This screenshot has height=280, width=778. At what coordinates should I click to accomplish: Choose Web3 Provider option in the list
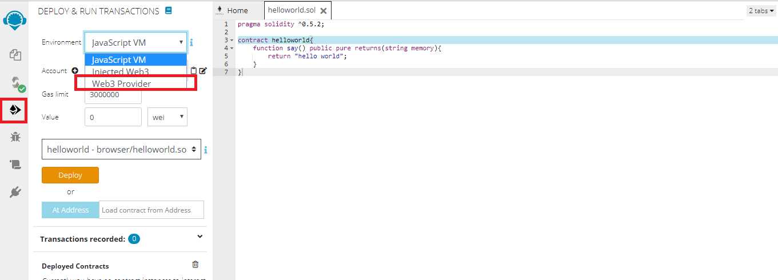click(135, 83)
